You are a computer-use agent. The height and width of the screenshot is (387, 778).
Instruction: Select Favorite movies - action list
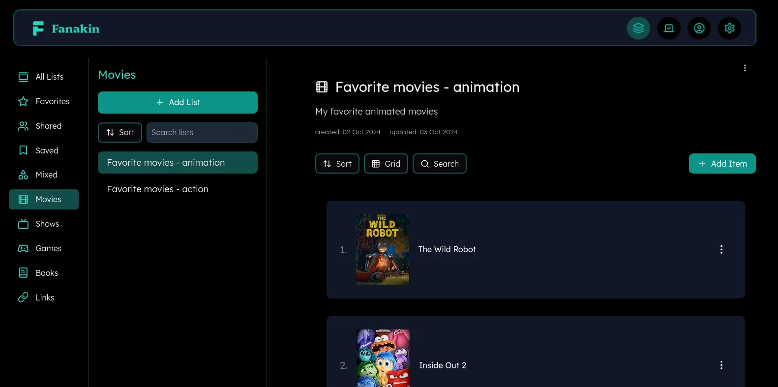[178, 189]
